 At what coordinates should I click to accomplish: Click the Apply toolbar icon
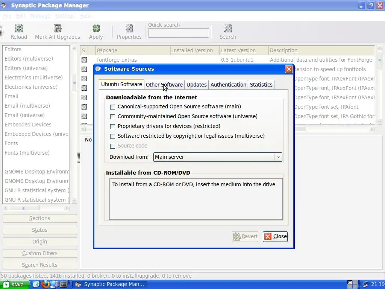click(96, 28)
